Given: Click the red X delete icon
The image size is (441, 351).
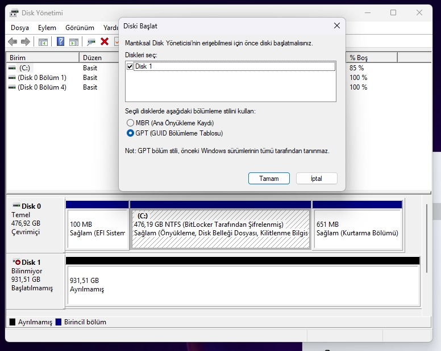Looking at the screenshot, I should coord(105,41).
